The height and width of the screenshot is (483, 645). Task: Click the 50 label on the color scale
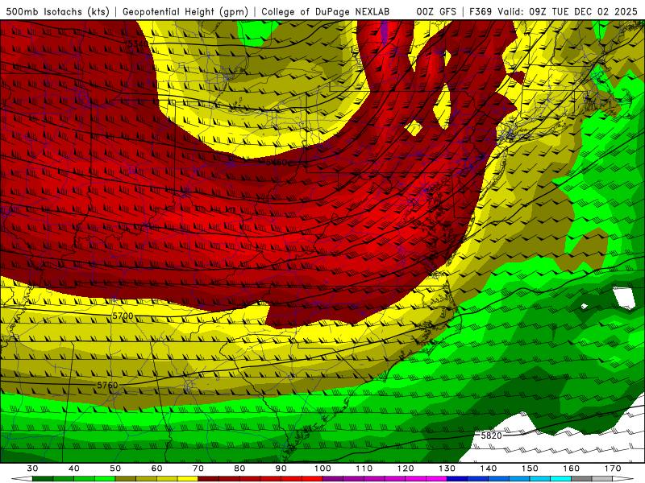115,469
